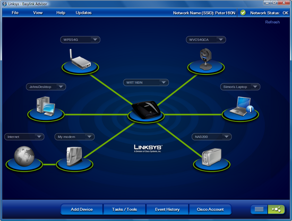
Task: Click the Cisco Account button
Action: (210, 209)
